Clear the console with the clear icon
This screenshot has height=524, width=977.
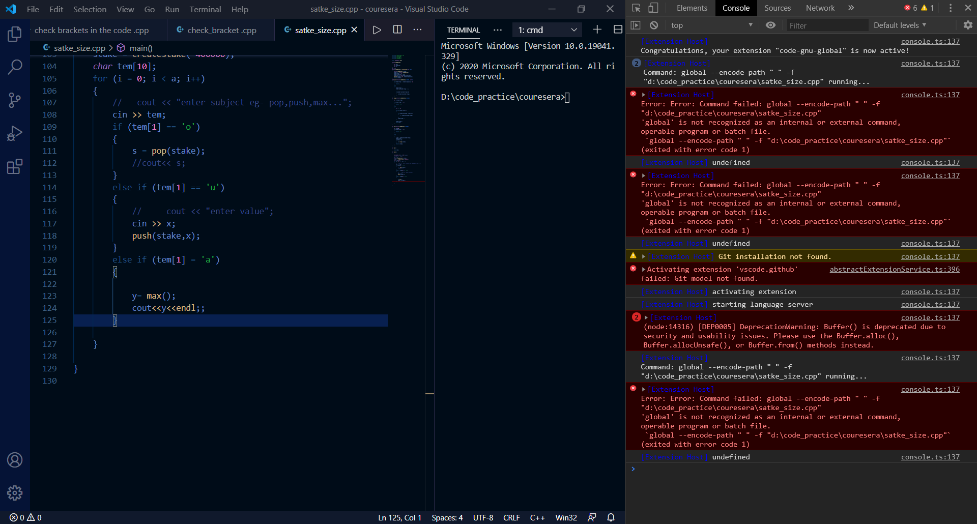[x=654, y=25]
